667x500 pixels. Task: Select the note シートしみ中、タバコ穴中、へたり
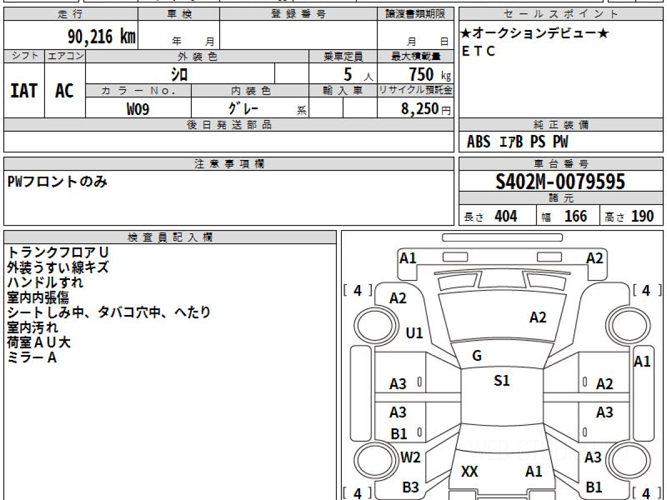click(109, 312)
